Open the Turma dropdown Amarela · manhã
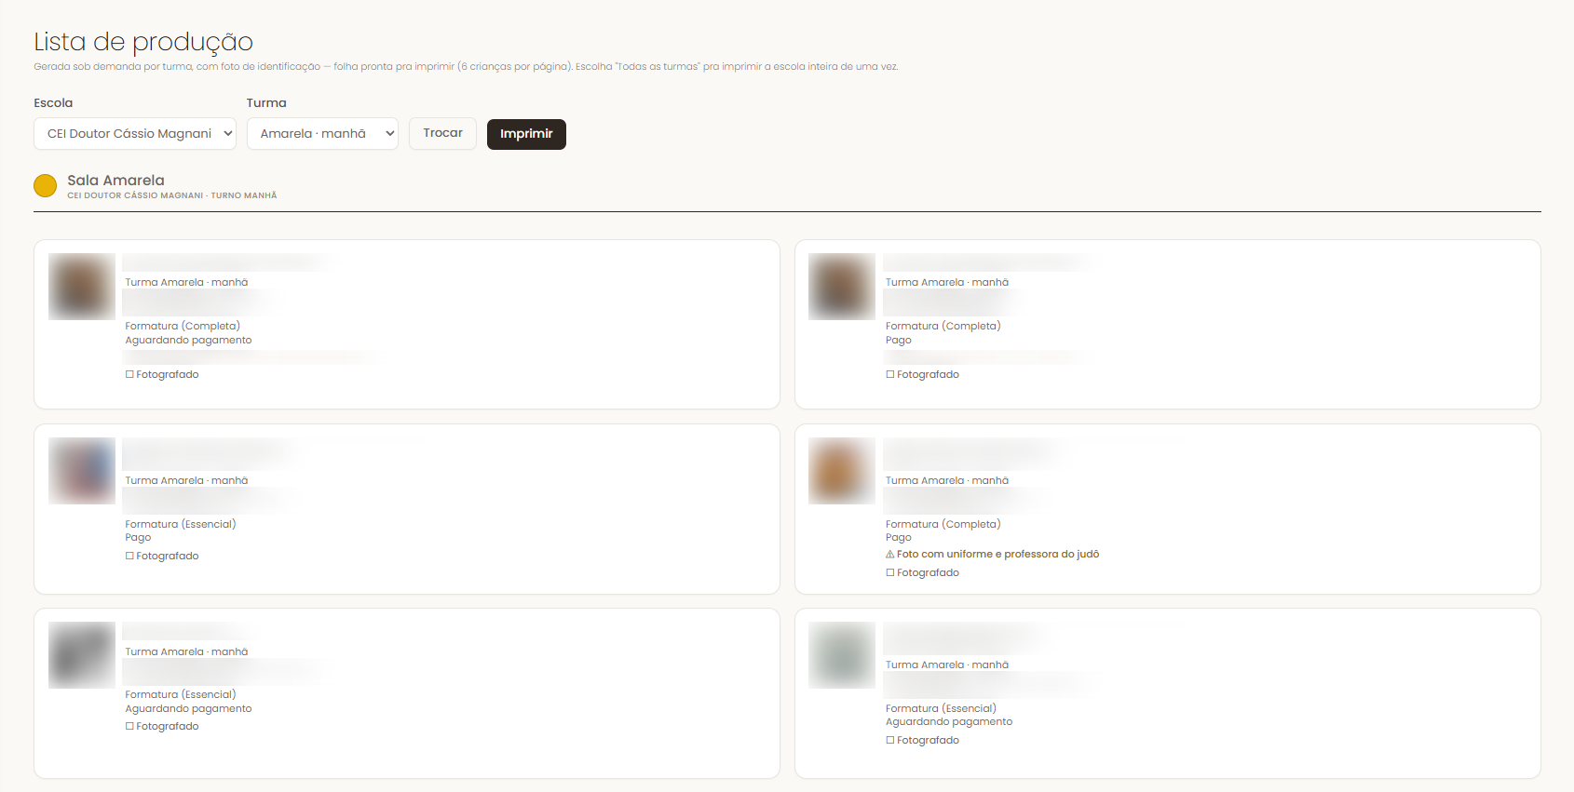 click(x=322, y=134)
